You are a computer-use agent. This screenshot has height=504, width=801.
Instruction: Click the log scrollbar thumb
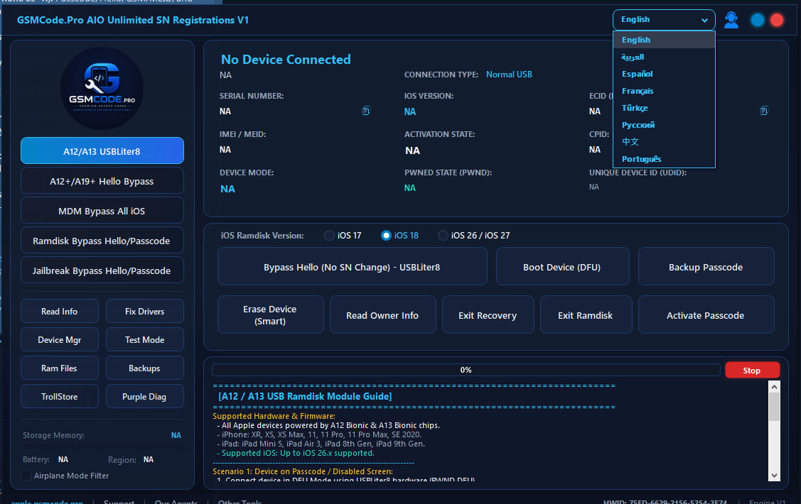click(x=775, y=407)
